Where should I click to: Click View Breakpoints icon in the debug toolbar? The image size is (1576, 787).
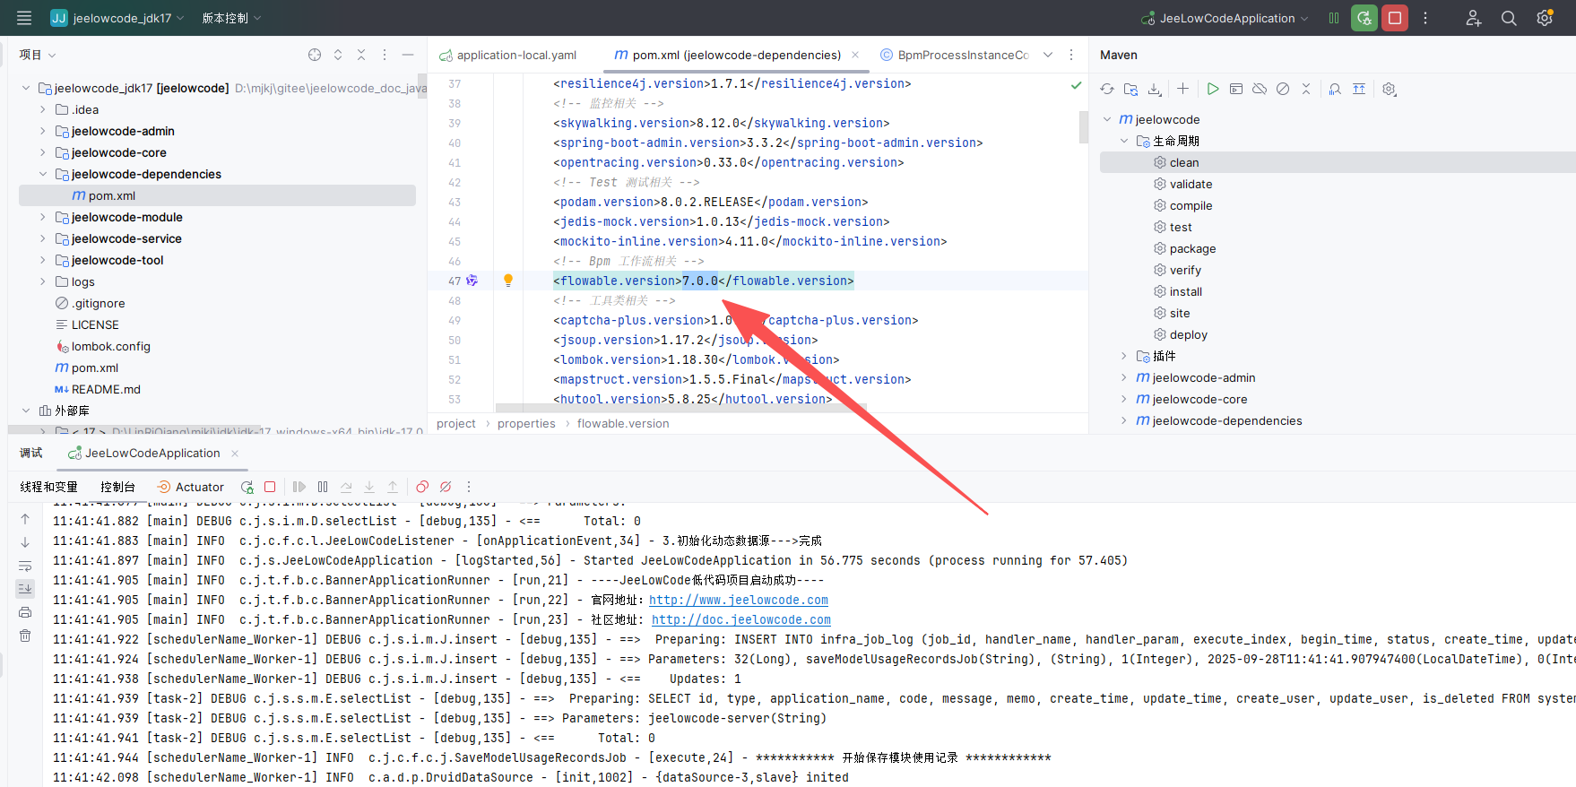click(422, 487)
